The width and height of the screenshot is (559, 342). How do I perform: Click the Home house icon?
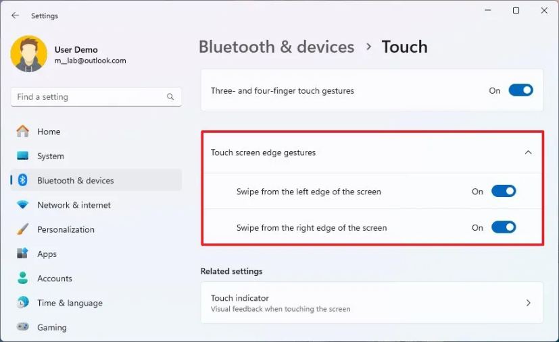pos(22,132)
